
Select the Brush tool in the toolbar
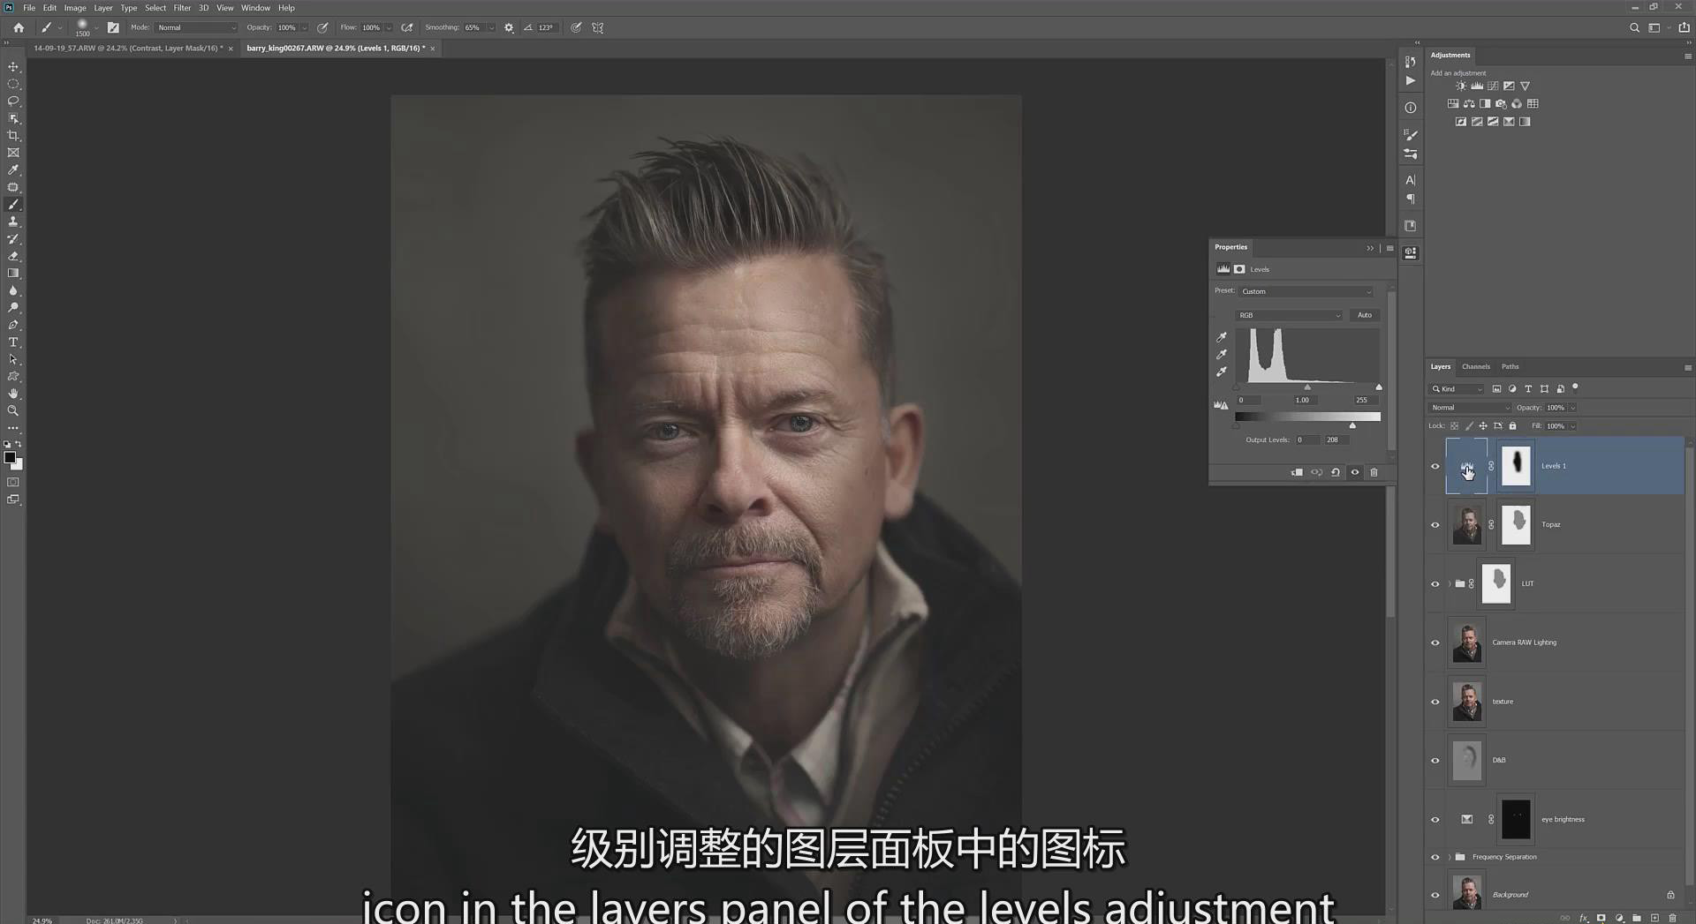(x=13, y=204)
